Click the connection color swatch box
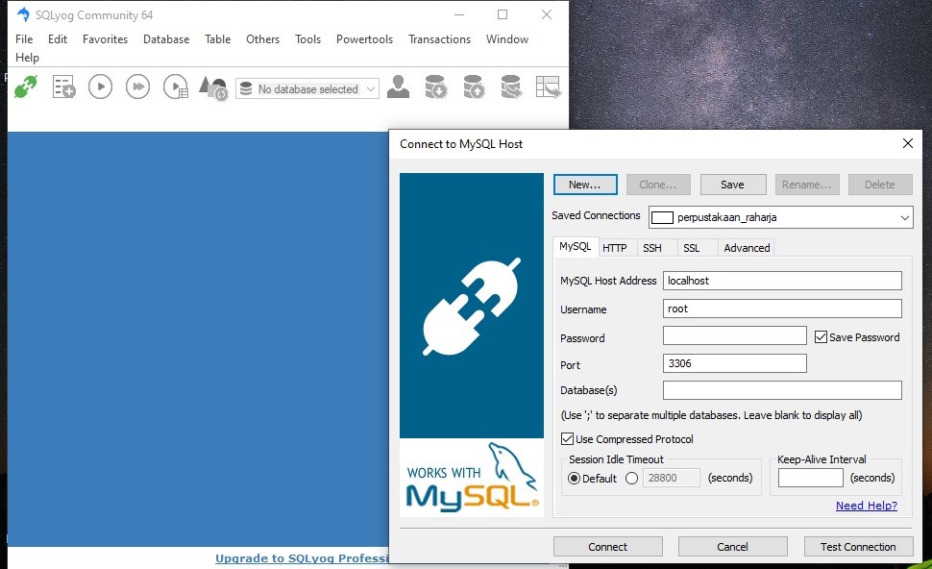Image resolution: width=932 pixels, height=569 pixels. coord(662,217)
